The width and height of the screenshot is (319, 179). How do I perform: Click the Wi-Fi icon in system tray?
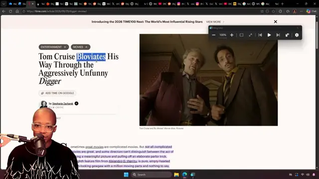[303, 175]
